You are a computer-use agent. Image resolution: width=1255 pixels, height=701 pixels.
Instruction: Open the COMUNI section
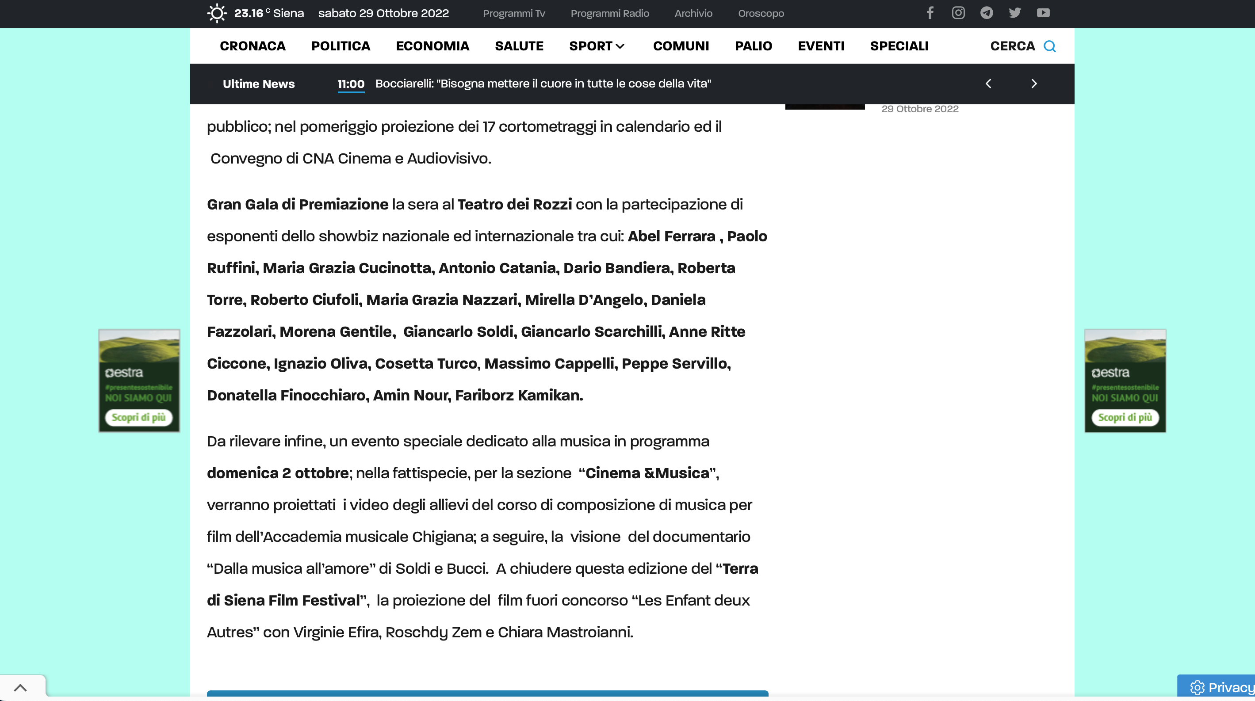681,46
